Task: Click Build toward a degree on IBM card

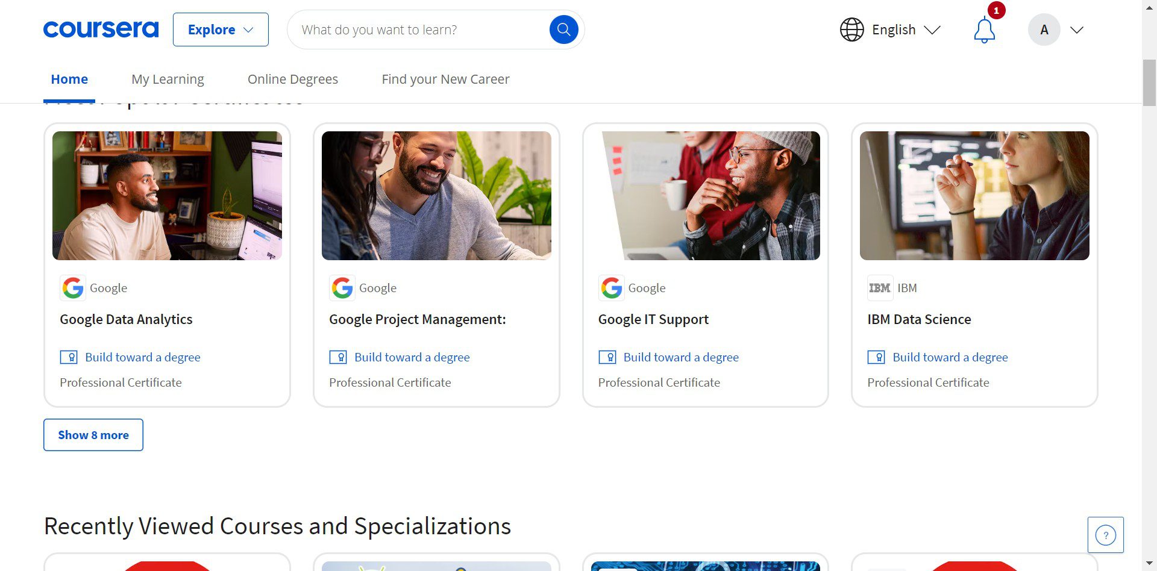Action: 950,357
